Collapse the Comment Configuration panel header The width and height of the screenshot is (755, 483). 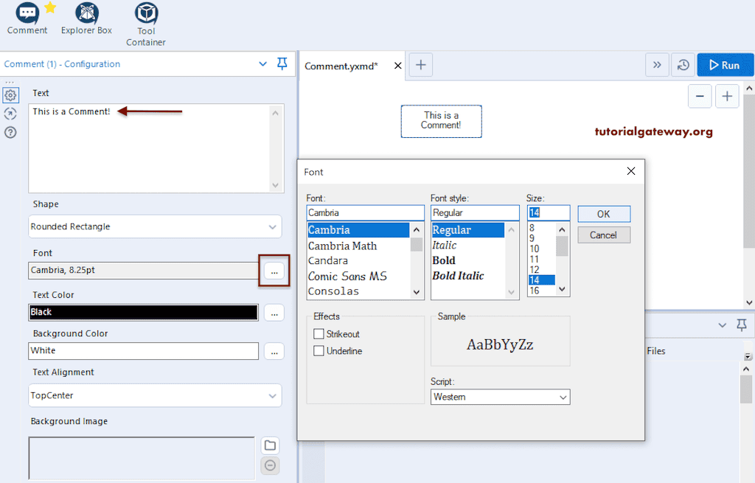click(x=263, y=64)
